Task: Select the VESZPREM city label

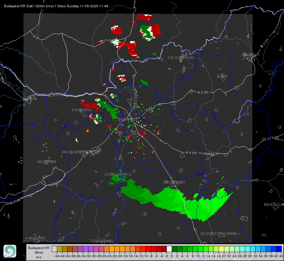Action: [x=46, y=162]
